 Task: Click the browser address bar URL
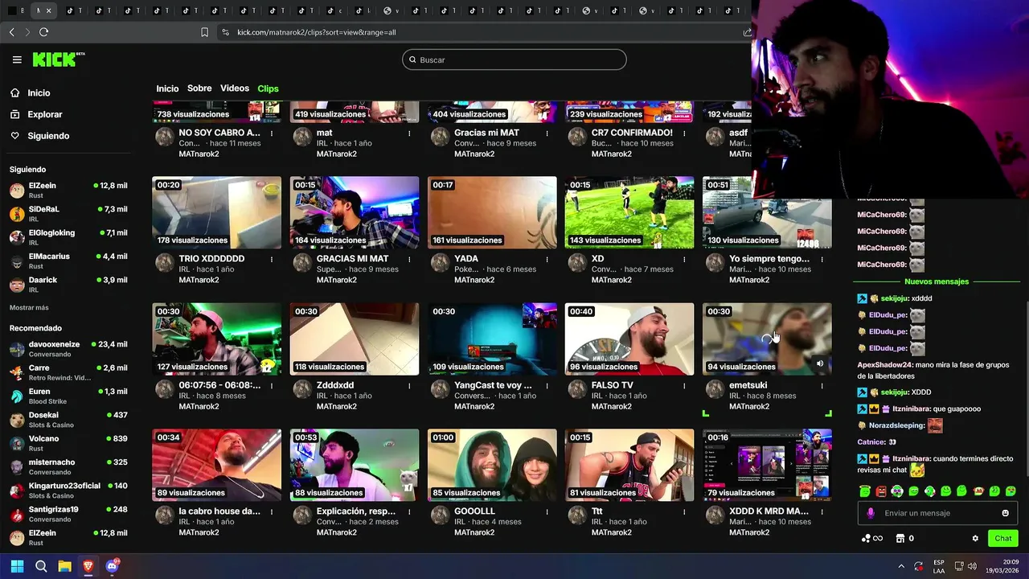[316, 32]
